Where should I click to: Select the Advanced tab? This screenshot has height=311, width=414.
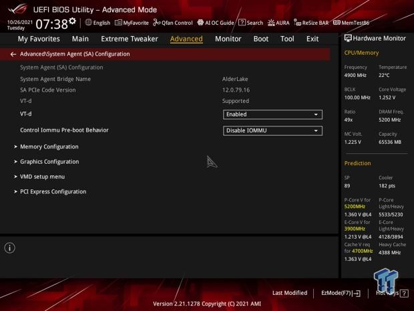(186, 39)
